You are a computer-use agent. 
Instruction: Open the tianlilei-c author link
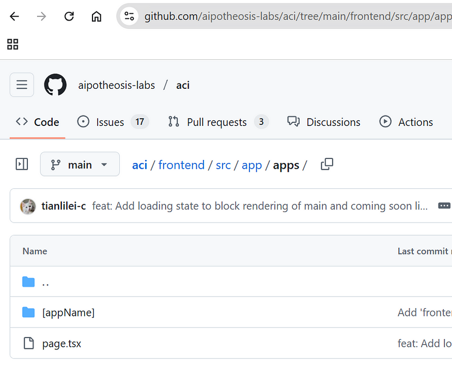click(64, 206)
